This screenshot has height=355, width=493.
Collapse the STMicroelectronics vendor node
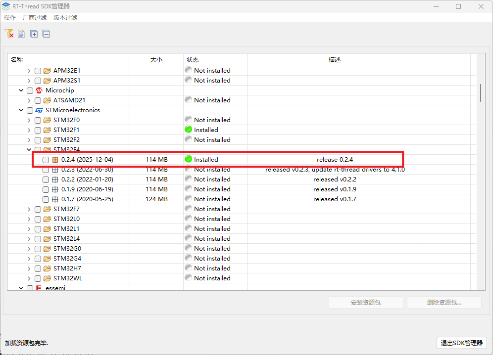21,110
